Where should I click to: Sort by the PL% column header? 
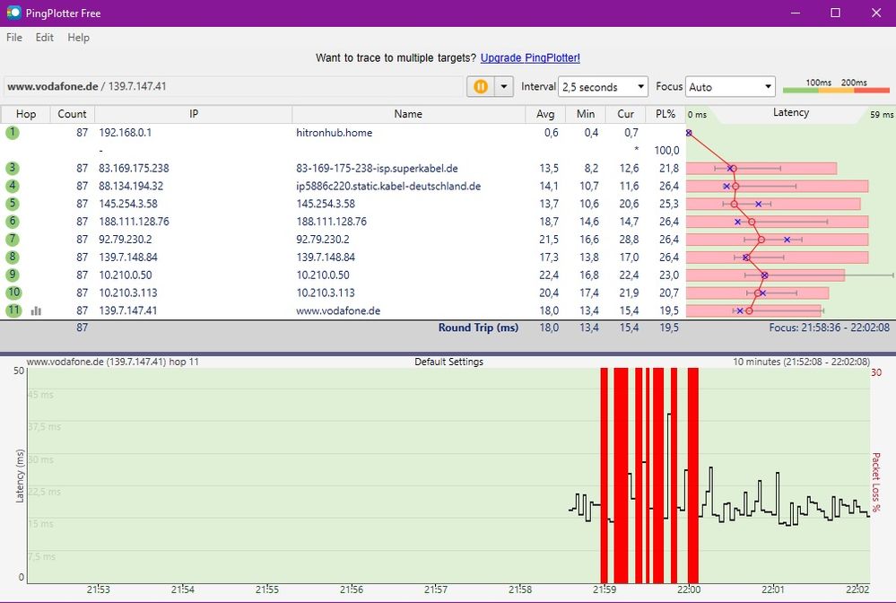coord(665,114)
